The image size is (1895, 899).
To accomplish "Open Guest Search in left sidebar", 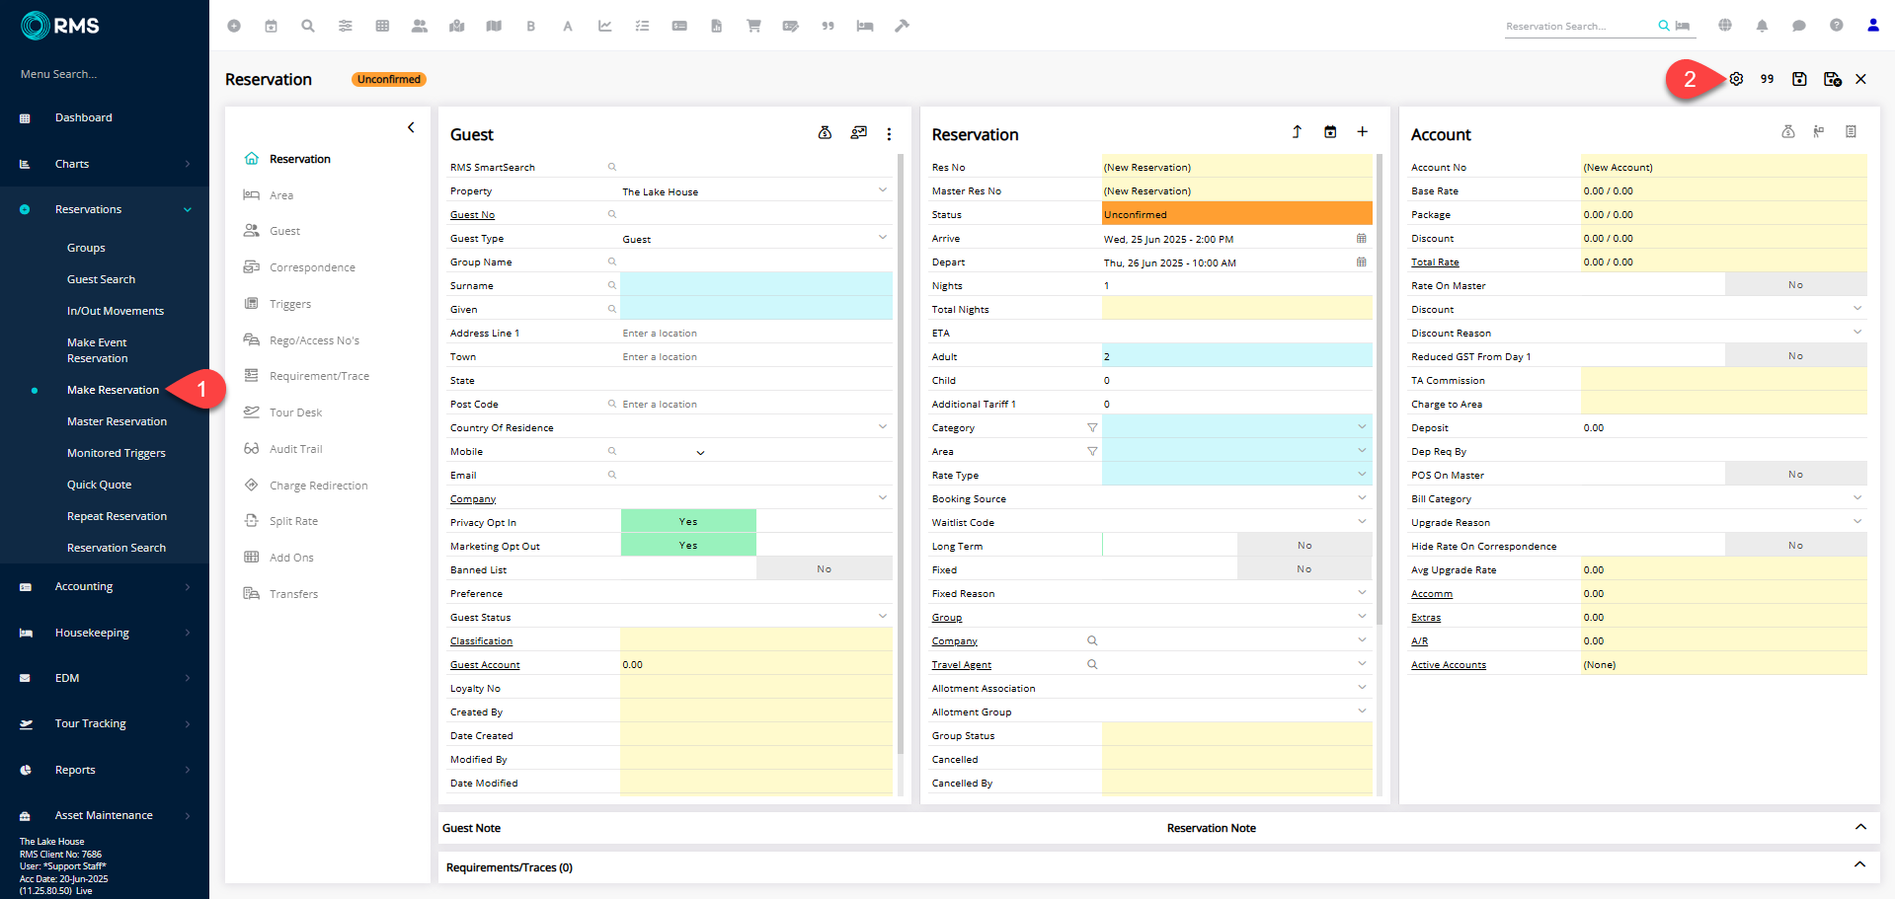I will pyautogui.click(x=101, y=279).
